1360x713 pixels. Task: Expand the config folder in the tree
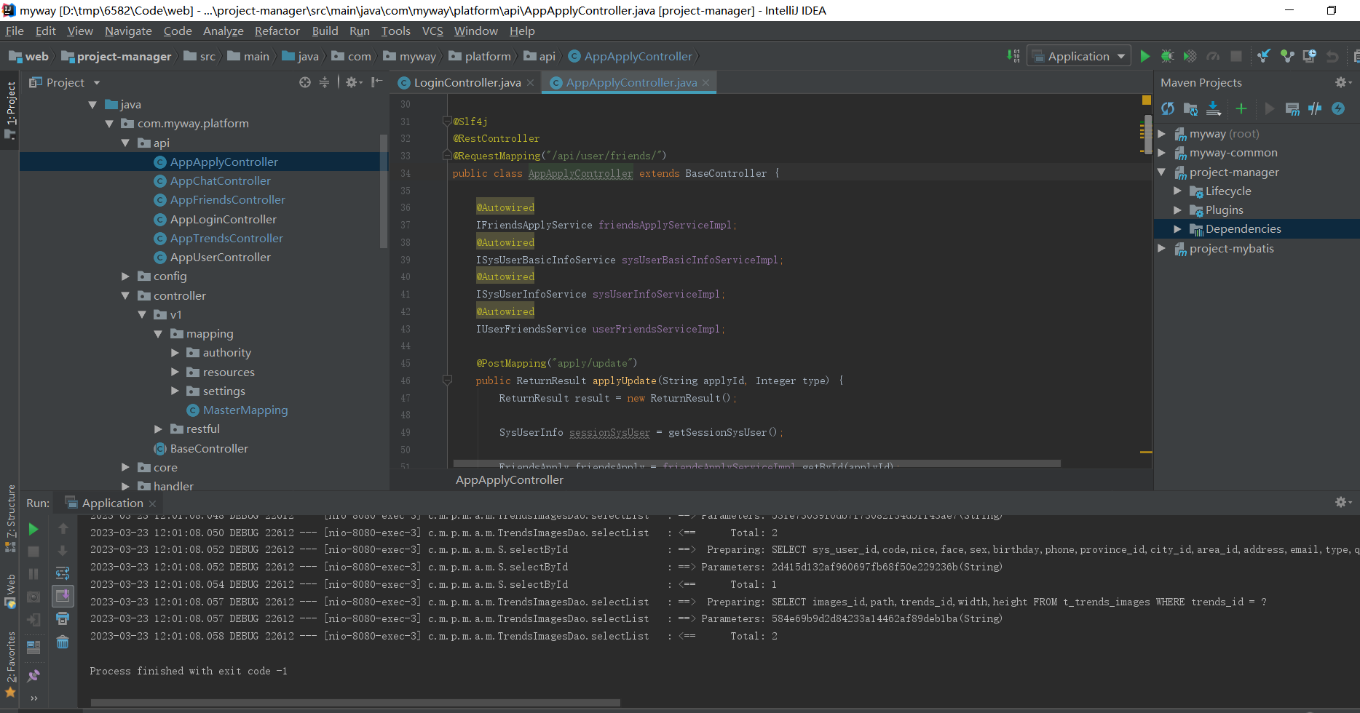(x=125, y=276)
